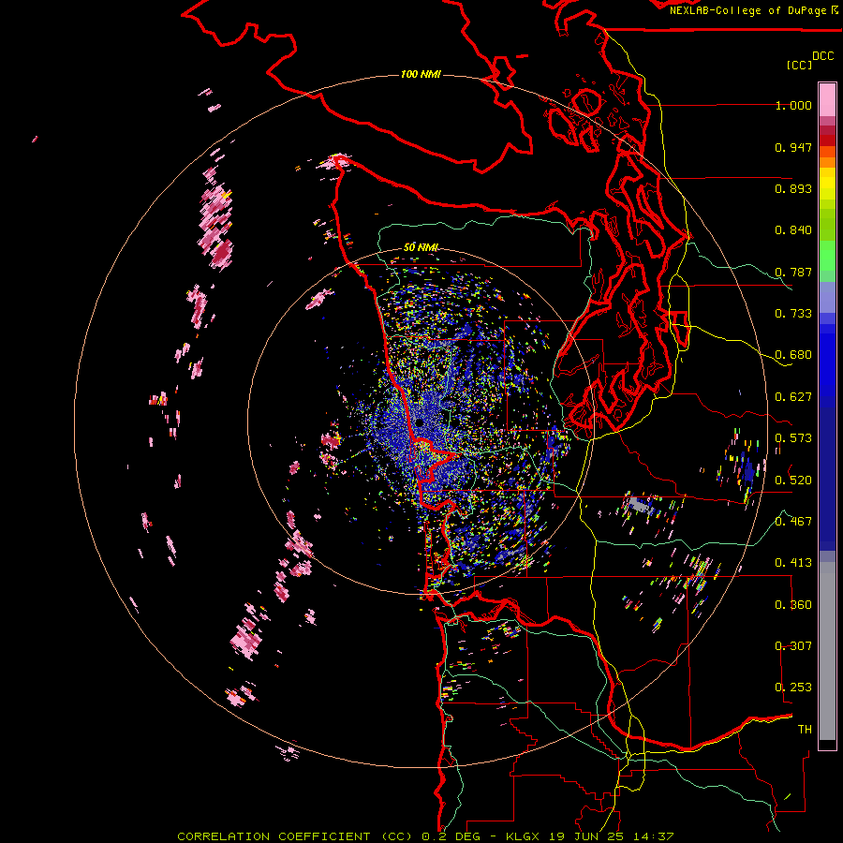
Task: Pick the bright green segment of color bar
Action: pyautogui.click(x=827, y=256)
